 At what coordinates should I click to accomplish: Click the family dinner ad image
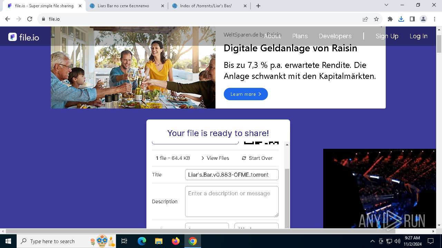(133, 68)
